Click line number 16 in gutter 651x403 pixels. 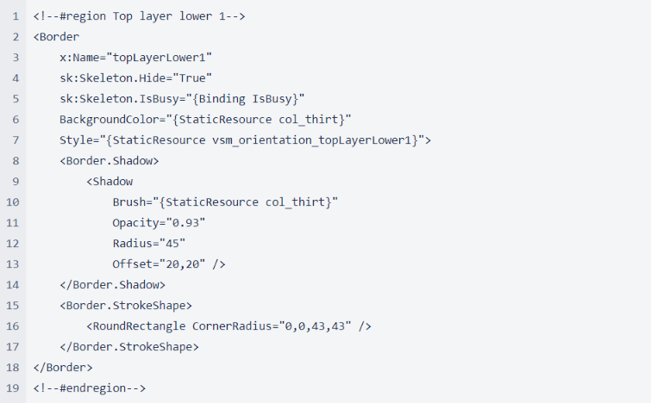[12, 326]
